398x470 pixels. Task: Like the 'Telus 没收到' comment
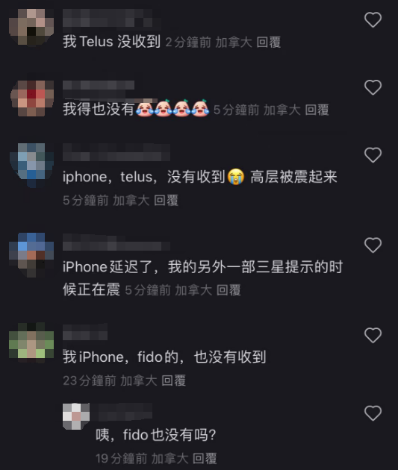point(373,20)
